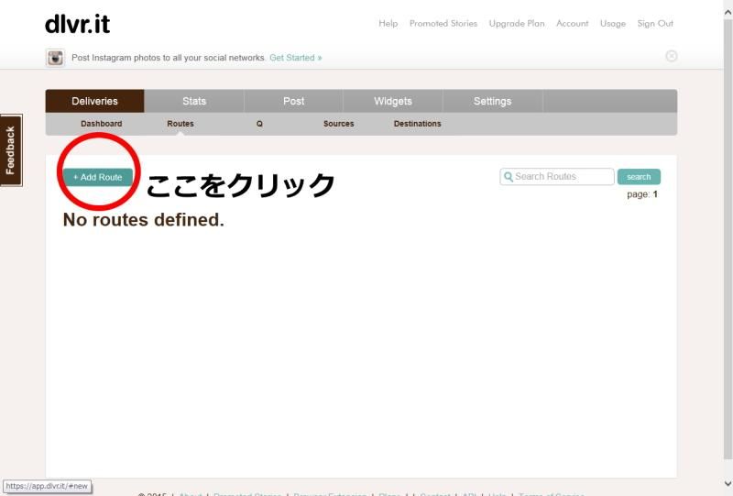Click the Instagram camera icon in the banner
This screenshot has width=733, height=496.
pyautogui.click(x=55, y=58)
